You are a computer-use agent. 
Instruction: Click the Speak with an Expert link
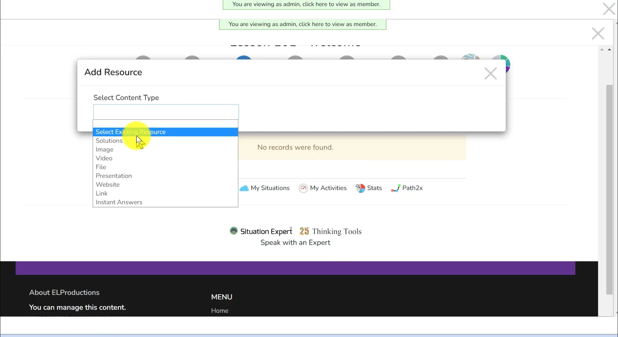(295, 242)
